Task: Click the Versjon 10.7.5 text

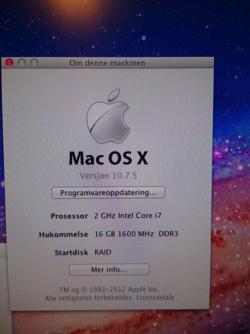Action: point(108,175)
